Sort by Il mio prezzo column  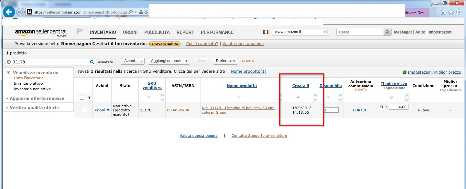(x=394, y=84)
